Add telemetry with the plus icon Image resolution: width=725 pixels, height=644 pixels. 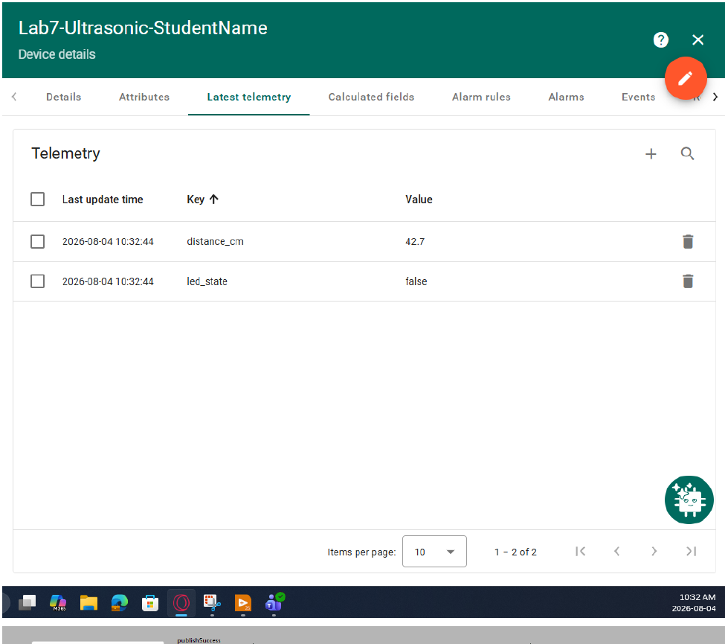651,153
